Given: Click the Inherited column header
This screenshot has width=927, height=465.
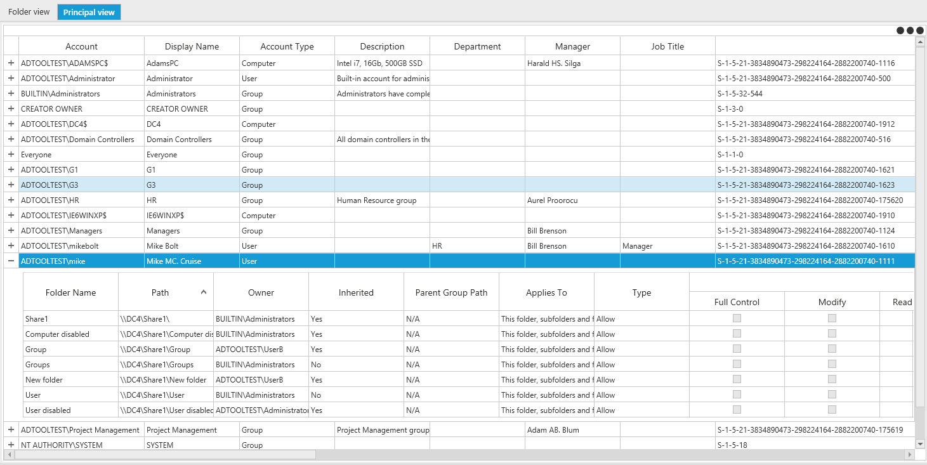Looking at the screenshot, I should (x=356, y=292).
